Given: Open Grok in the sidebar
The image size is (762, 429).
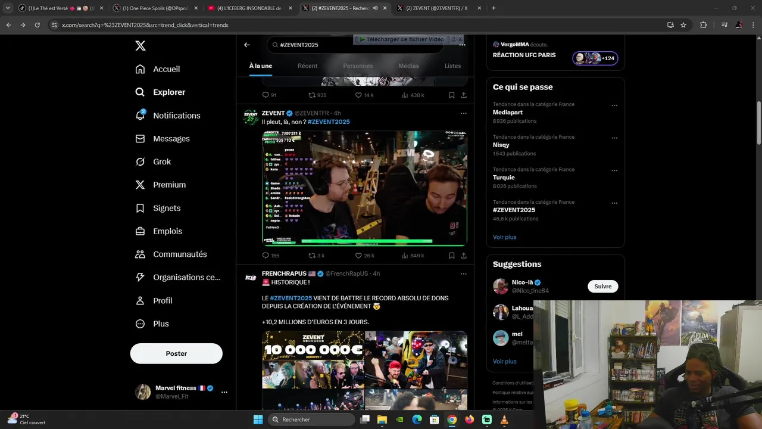Looking at the screenshot, I should click(x=153, y=162).
